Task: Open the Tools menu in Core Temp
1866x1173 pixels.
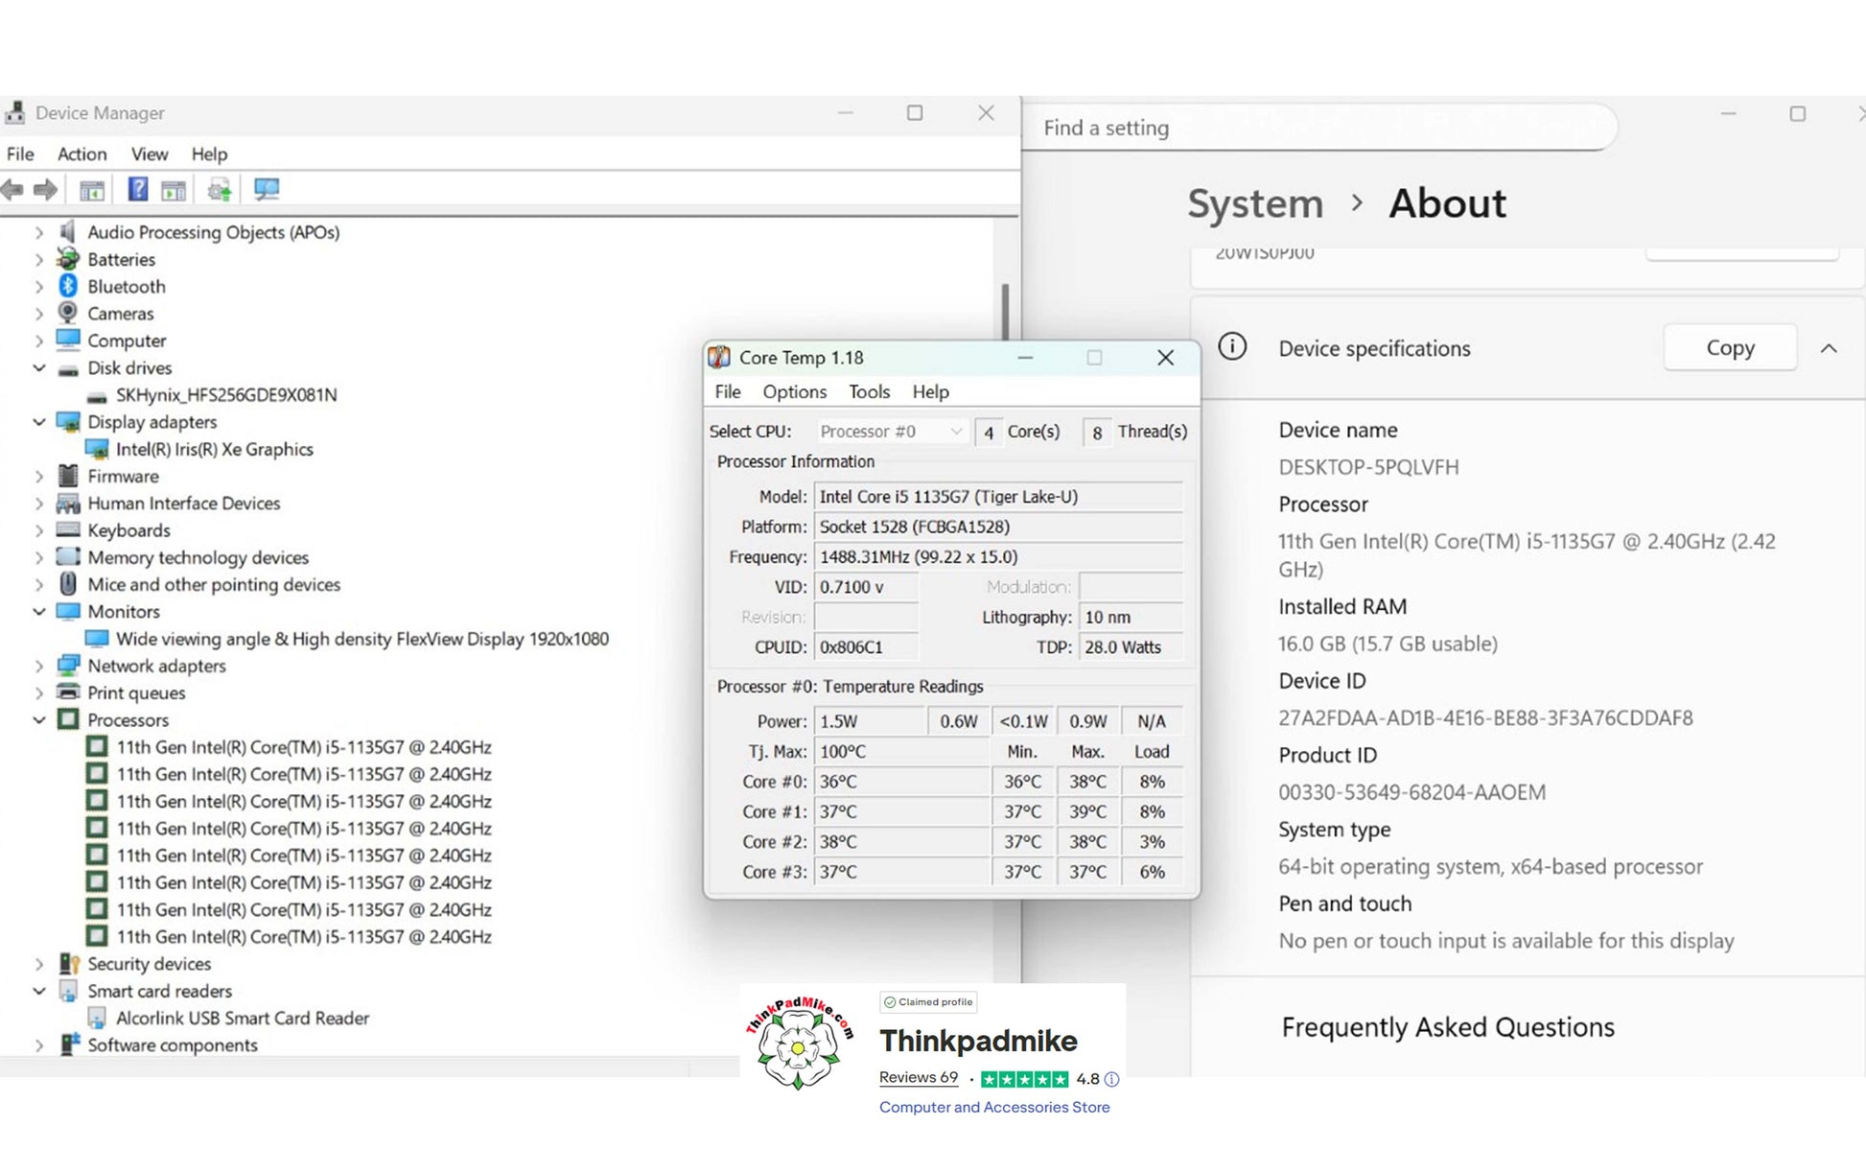Action: pyautogui.click(x=869, y=391)
